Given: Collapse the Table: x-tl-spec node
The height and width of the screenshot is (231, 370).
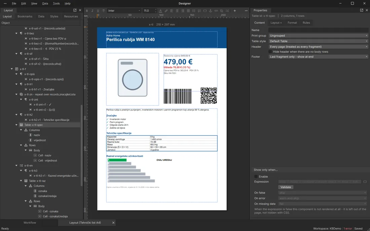Looking at the screenshot, I should click(16, 125).
